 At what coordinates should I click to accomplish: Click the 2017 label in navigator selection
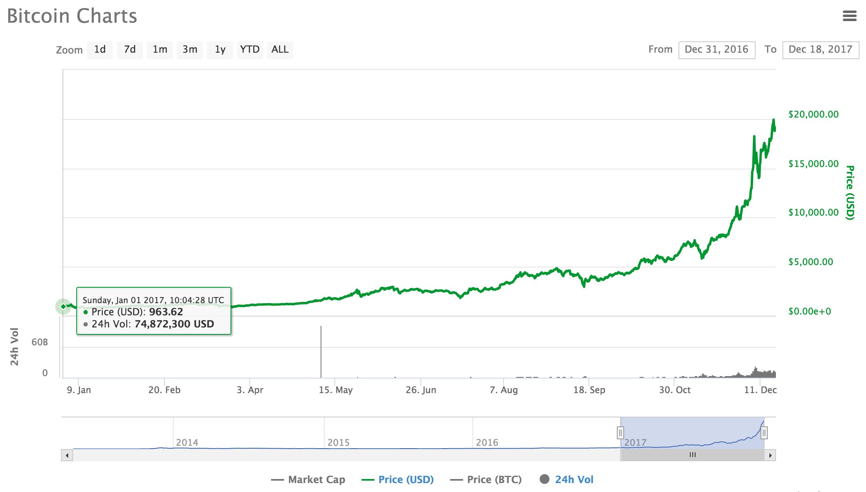[x=635, y=443]
